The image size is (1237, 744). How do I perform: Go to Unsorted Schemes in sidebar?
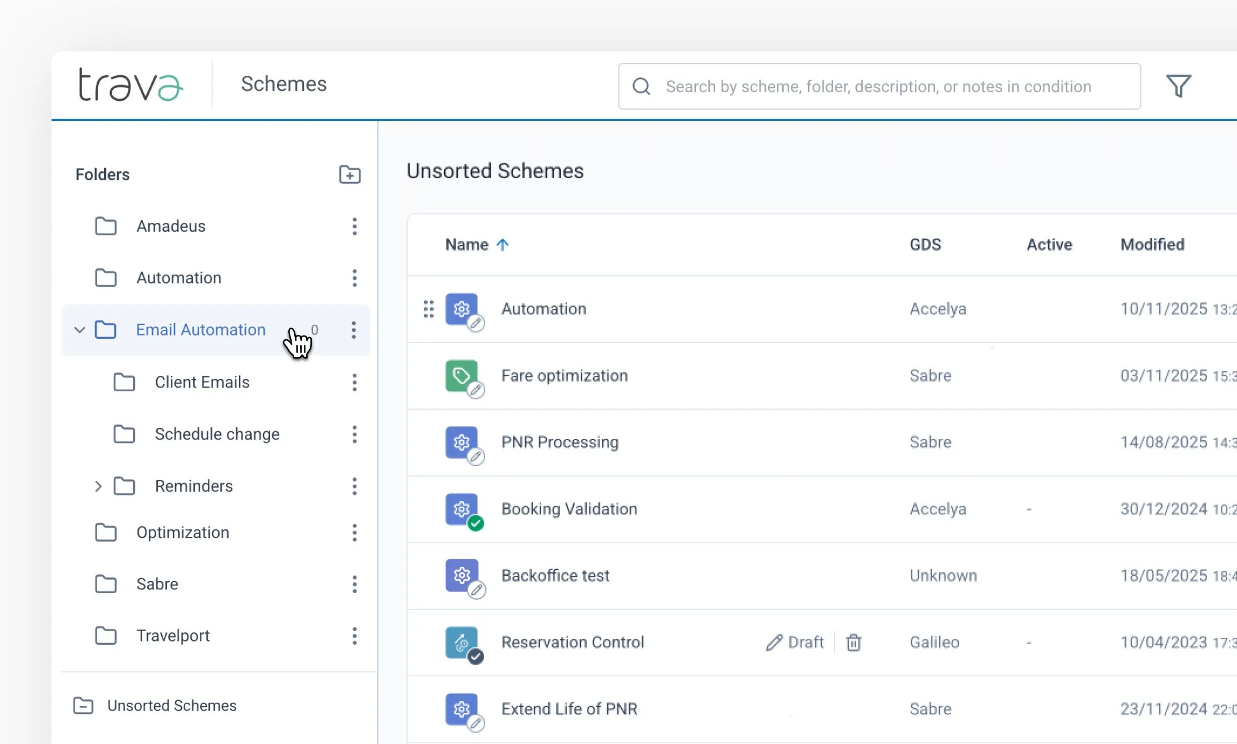click(172, 705)
